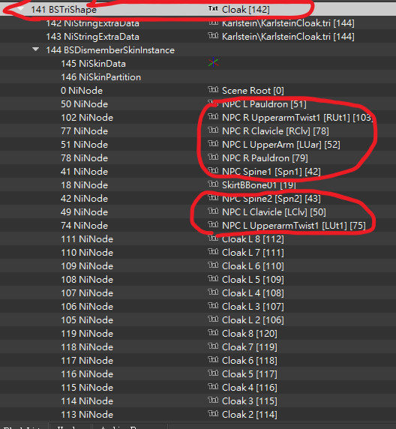Screen dimensions: 396x429
Task: Click the Txt icon beside NPC L Clavicle [LClv]
Action: coord(213,211)
